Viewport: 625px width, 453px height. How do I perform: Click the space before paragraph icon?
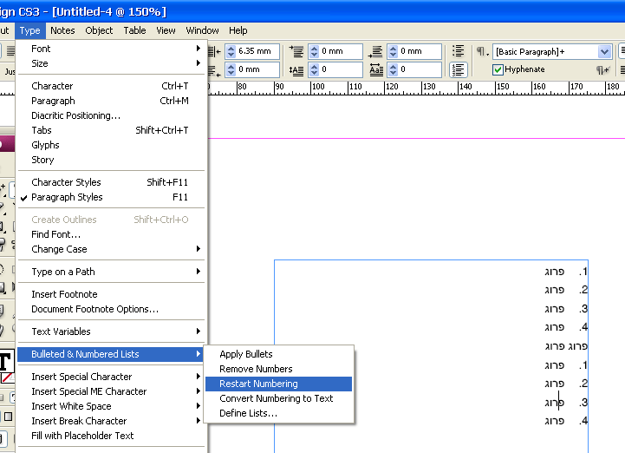tap(296, 51)
